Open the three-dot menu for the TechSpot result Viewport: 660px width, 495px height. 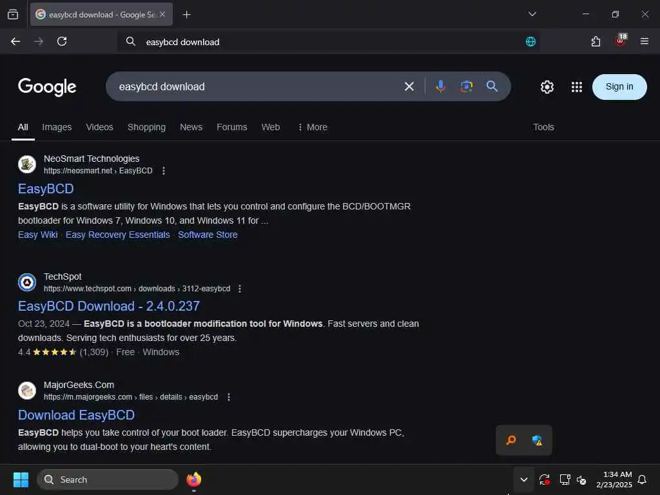(x=240, y=289)
